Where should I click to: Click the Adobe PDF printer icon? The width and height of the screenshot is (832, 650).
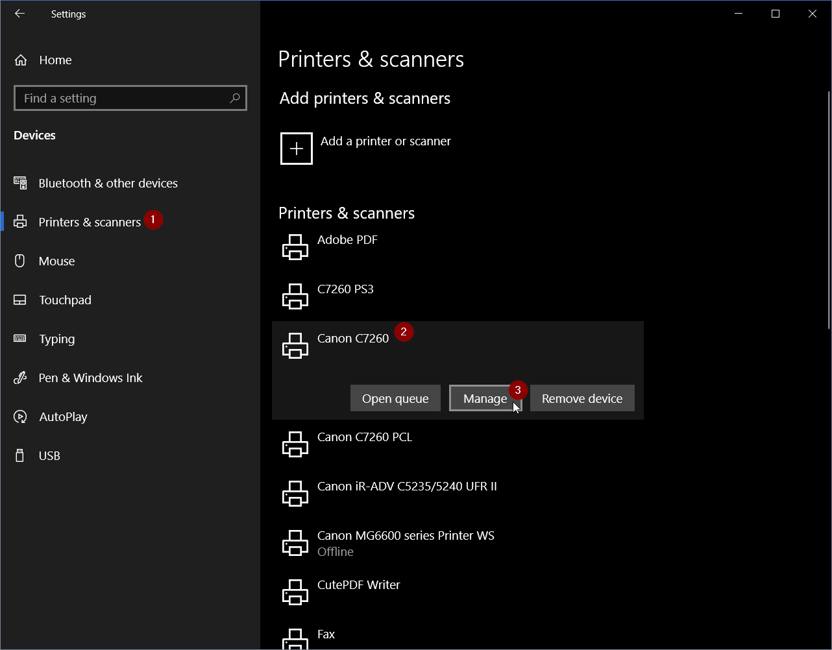(295, 247)
